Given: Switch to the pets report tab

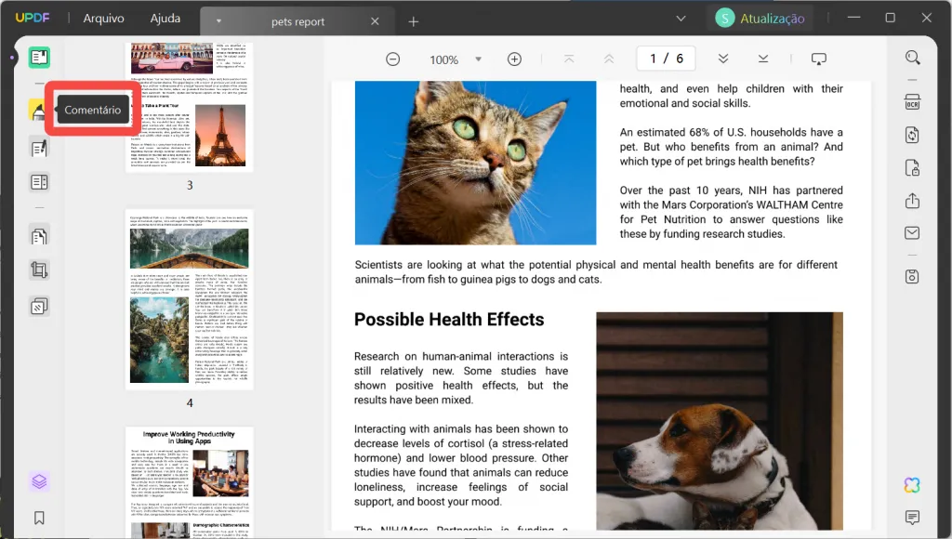Looking at the screenshot, I should [x=298, y=21].
